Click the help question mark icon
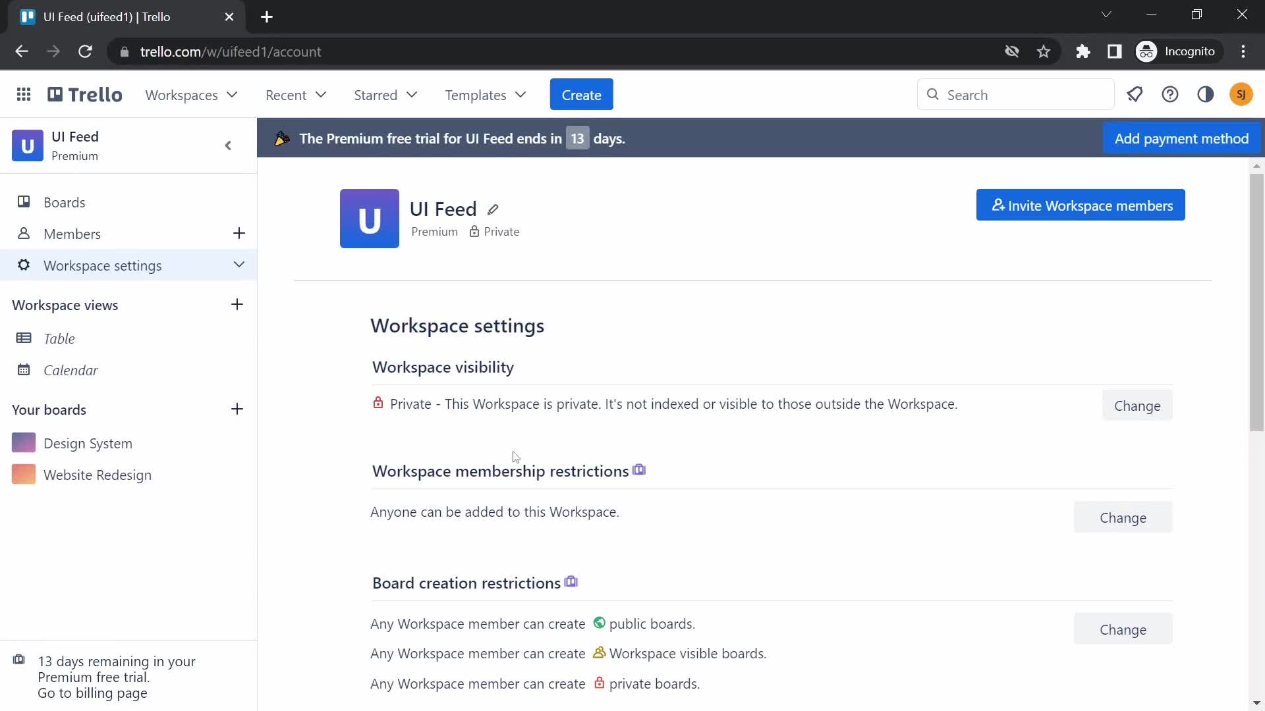 (x=1170, y=95)
